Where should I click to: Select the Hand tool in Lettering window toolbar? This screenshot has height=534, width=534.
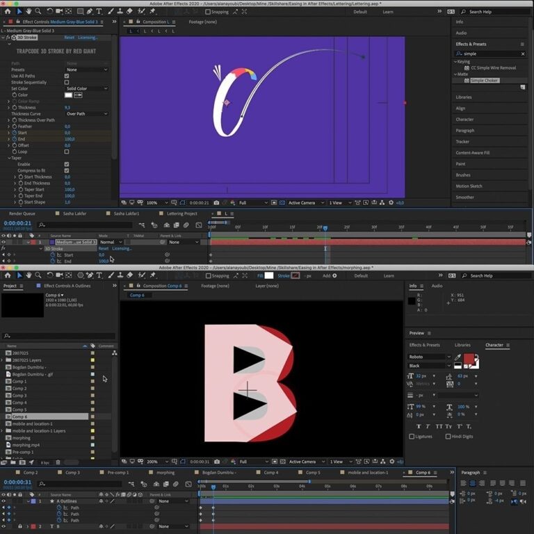[29, 11]
